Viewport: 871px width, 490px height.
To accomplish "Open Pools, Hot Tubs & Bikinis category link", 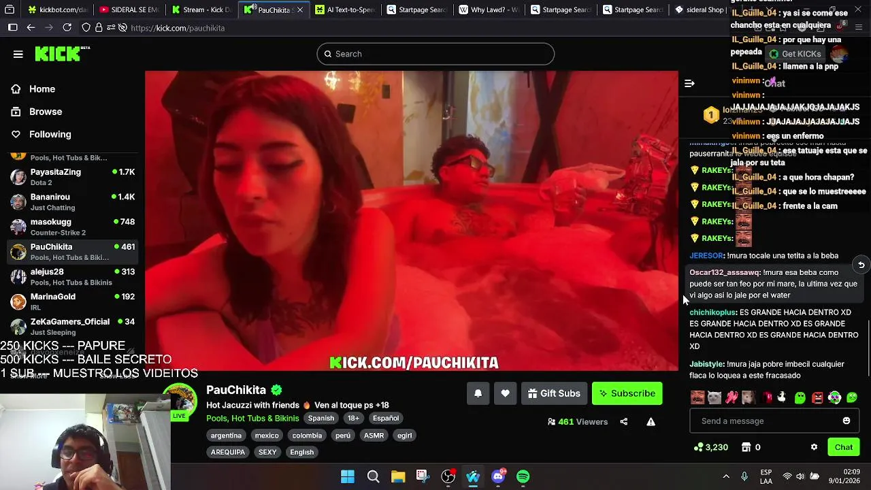I will point(252,419).
